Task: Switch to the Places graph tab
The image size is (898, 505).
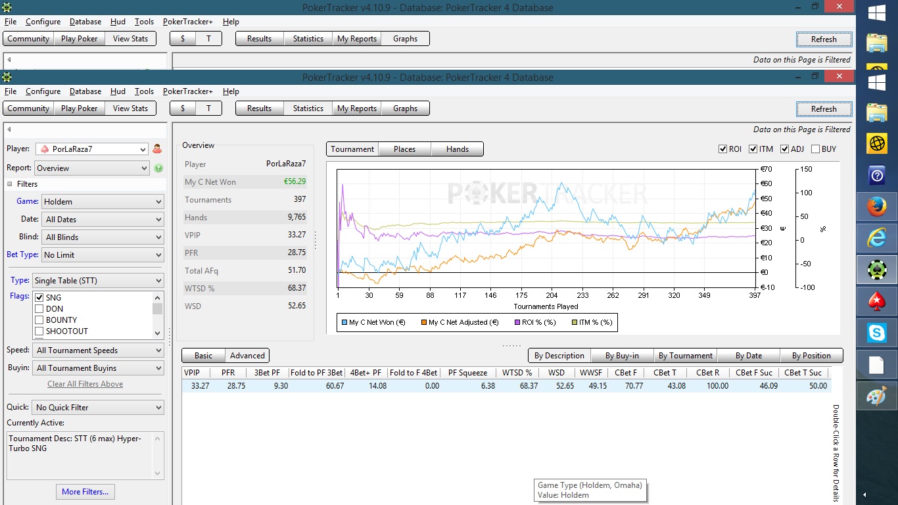Action: click(404, 149)
